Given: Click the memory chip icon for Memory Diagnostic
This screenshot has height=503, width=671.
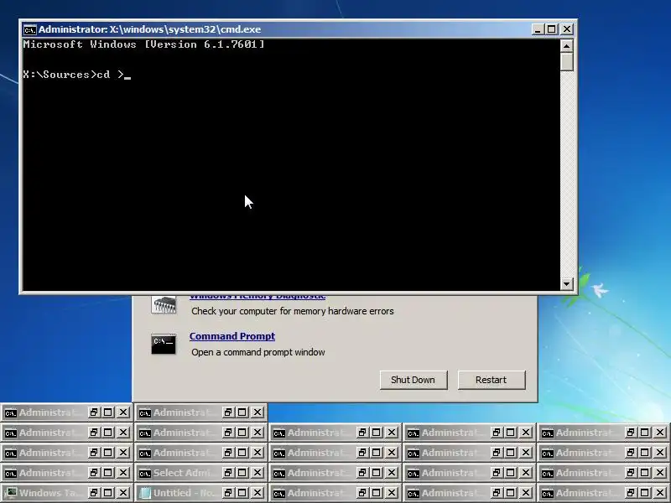Looking at the screenshot, I should click(164, 304).
